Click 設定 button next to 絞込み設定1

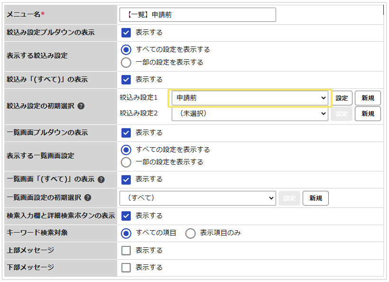coord(342,98)
